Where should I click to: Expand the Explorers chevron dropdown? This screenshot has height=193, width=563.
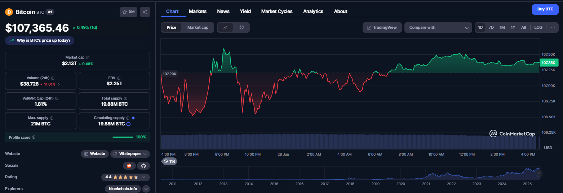coord(146,189)
